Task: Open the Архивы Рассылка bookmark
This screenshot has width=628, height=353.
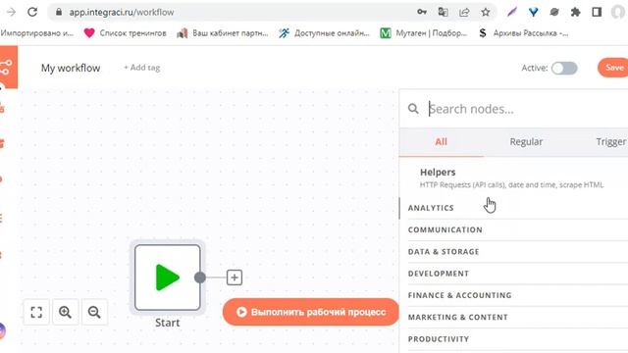Action: (523, 33)
